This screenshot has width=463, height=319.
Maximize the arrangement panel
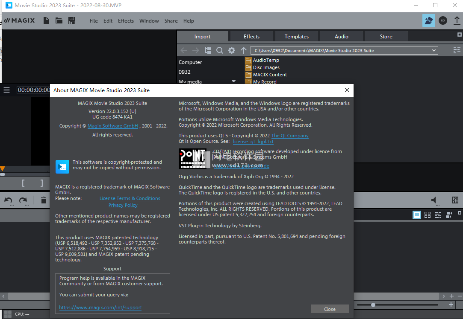click(x=460, y=213)
